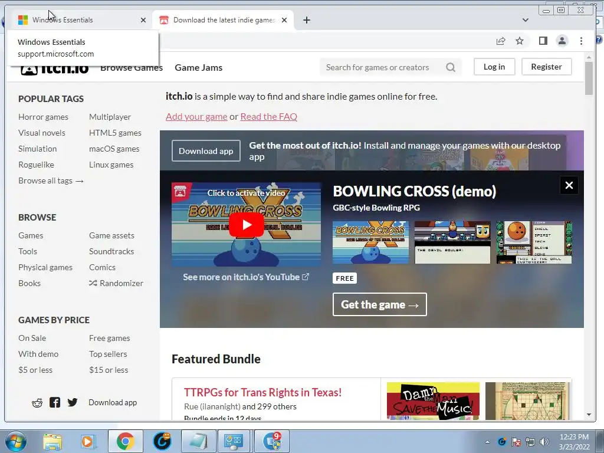Open the Windows Start button
This screenshot has width=604, height=453.
tap(16, 441)
